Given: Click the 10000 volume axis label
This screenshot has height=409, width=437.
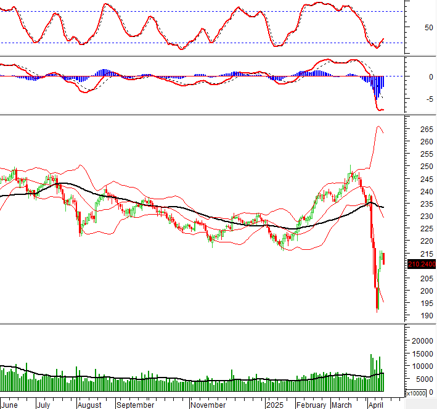Looking at the screenshot, I should pos(422,366).
